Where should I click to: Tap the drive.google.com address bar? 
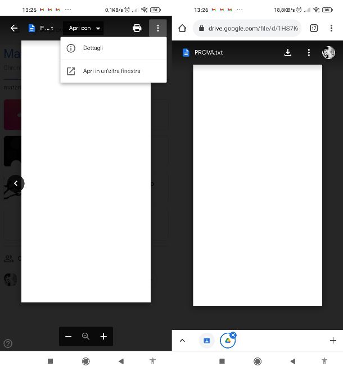coord(247,29)
